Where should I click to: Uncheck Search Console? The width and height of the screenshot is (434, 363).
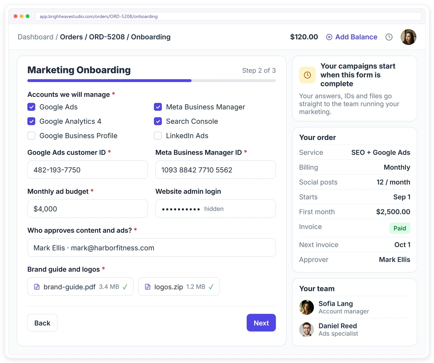(x=158, y=121)
